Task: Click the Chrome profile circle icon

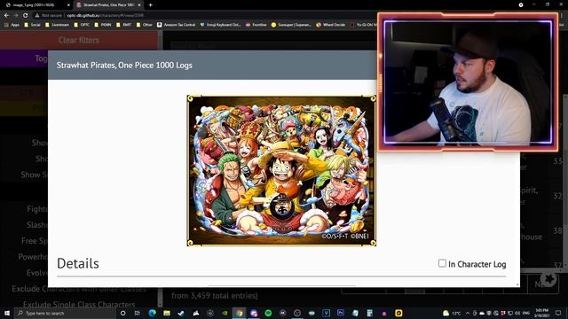Action: point(521,5)
